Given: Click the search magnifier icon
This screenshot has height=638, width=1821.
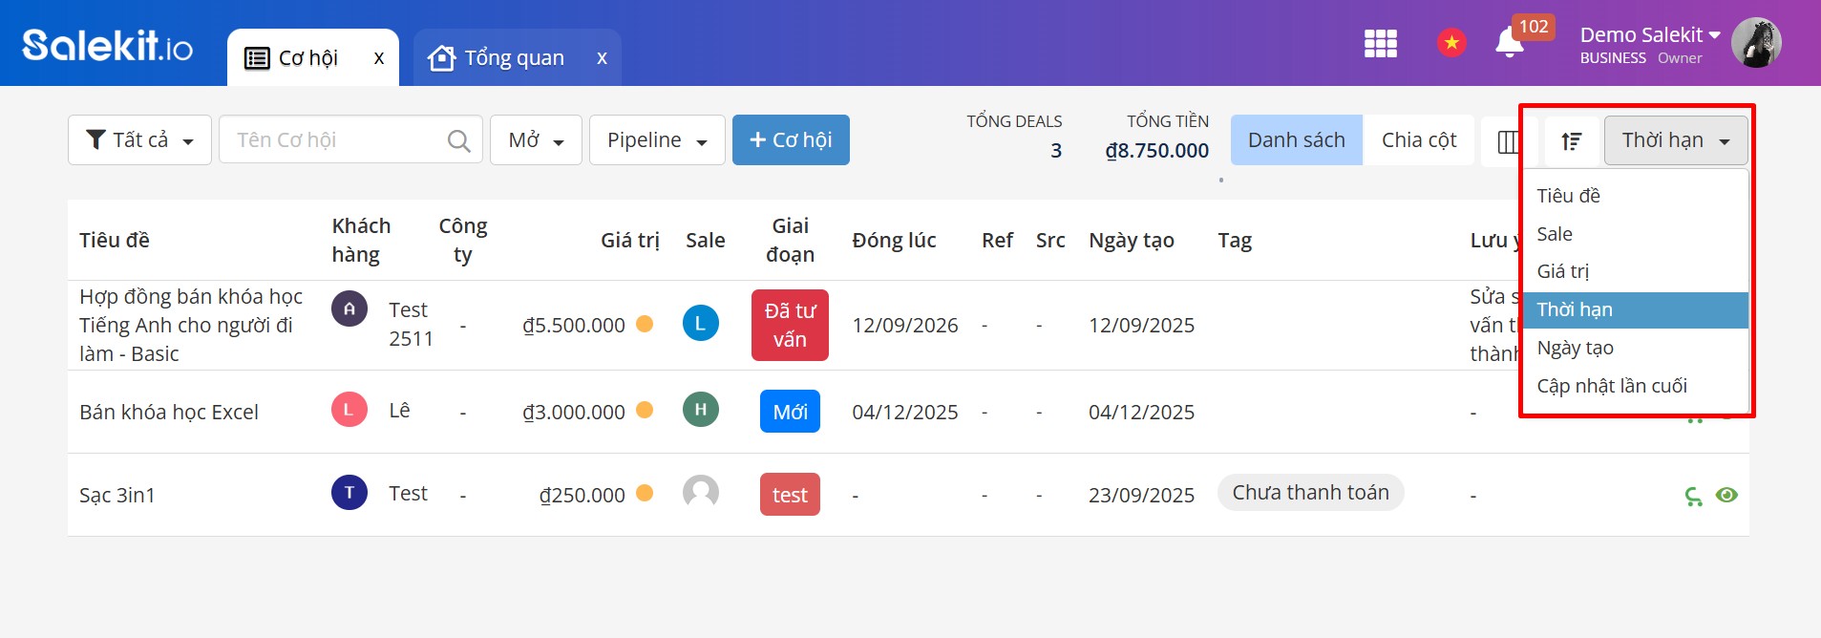Looking at the screenshot, I should pyautogui.click(x=458, y=141).
